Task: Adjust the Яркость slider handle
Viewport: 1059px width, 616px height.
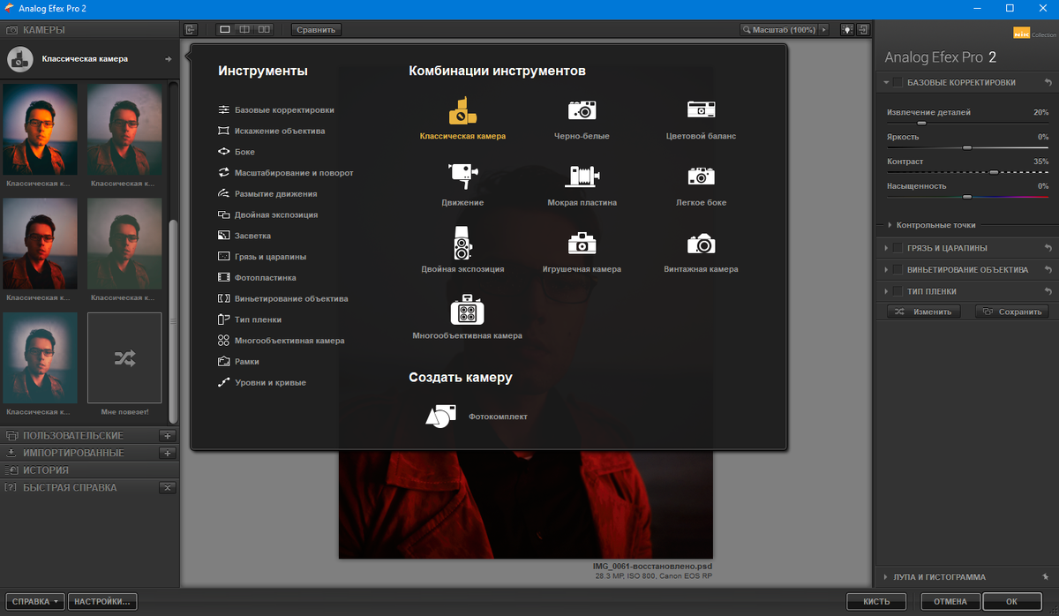Action: tap(967, 147)
